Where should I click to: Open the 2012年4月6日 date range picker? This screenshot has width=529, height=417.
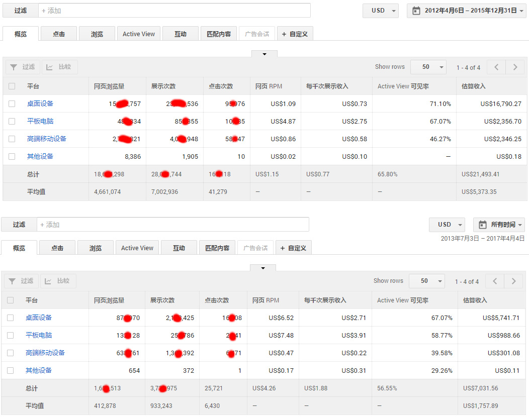tap(466, 11)
